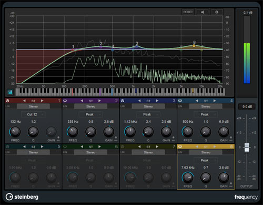Click the RESET button
This screenshot has width=263, height=205.
tap(188, 12)
